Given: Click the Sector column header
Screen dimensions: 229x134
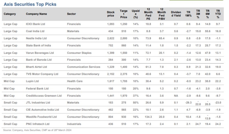Looking at the screenshot, I should pos(72,14).
